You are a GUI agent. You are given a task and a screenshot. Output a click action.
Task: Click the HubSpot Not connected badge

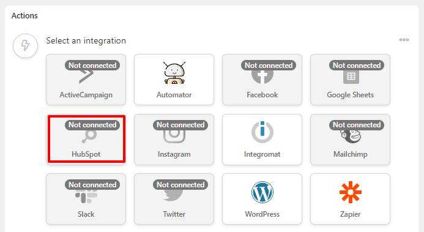click(x=92, y=125)
